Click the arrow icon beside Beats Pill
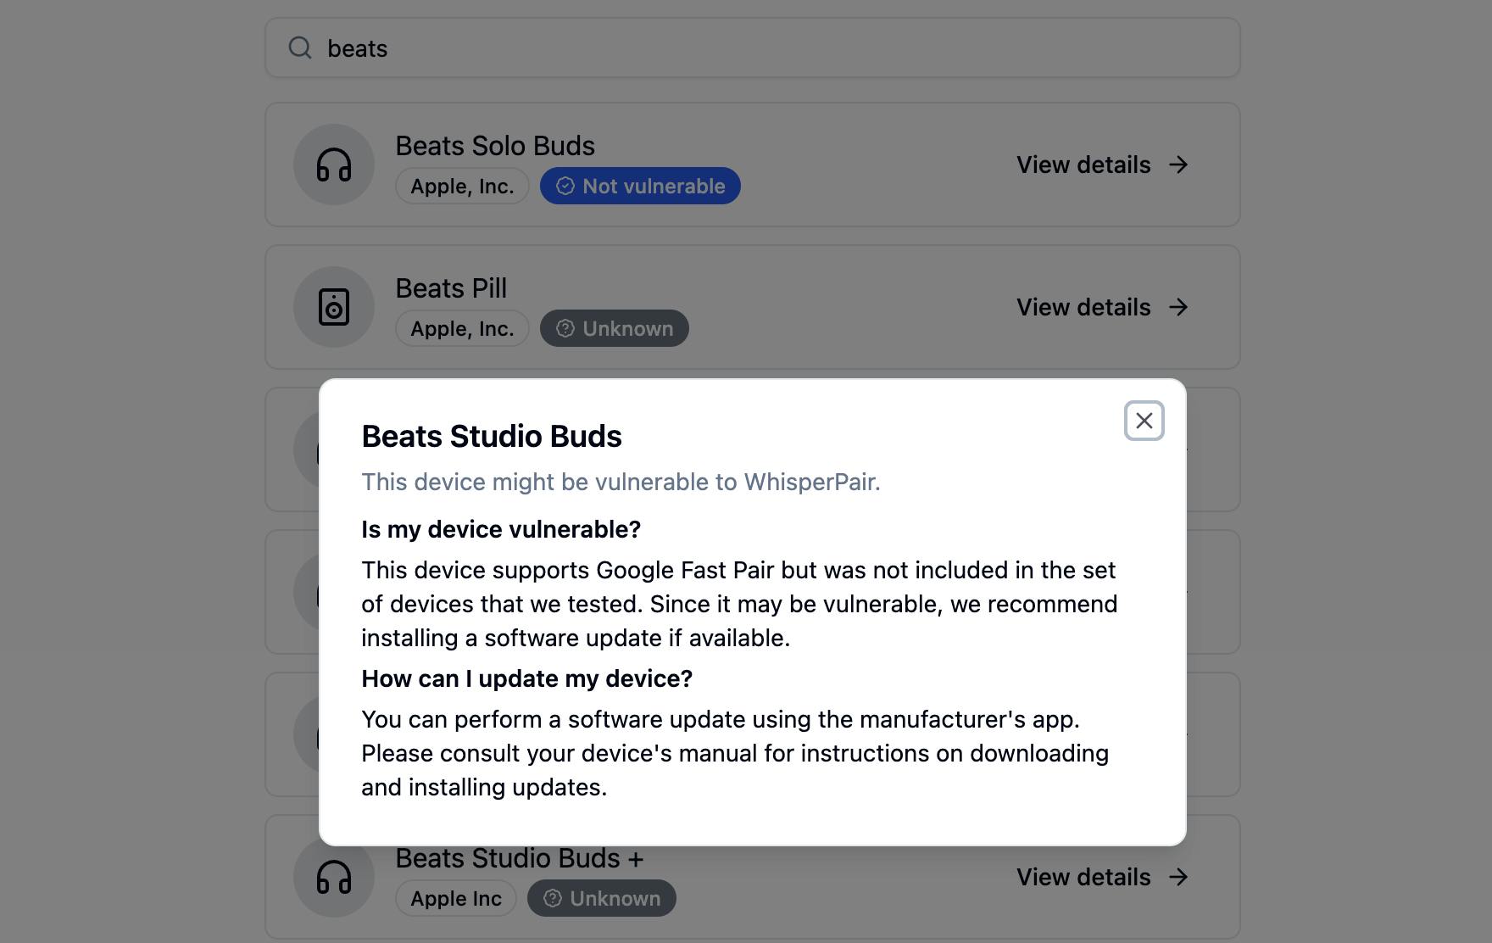Viewport: 1492px width, 943px height. tap(1178, 307)
